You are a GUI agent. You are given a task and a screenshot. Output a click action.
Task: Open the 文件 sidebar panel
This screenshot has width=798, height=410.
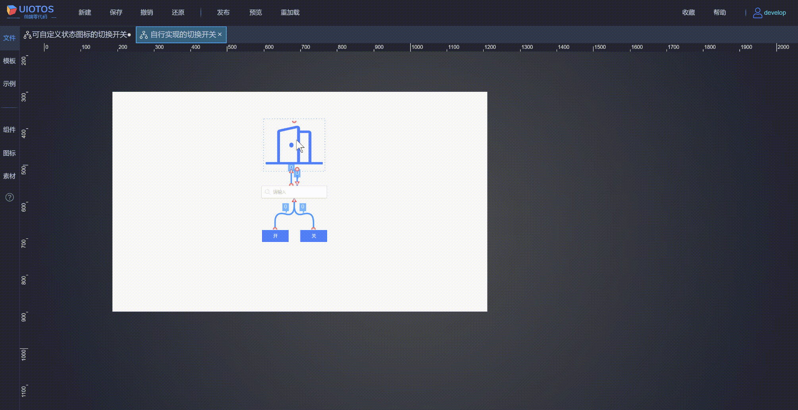coord(10,38)
